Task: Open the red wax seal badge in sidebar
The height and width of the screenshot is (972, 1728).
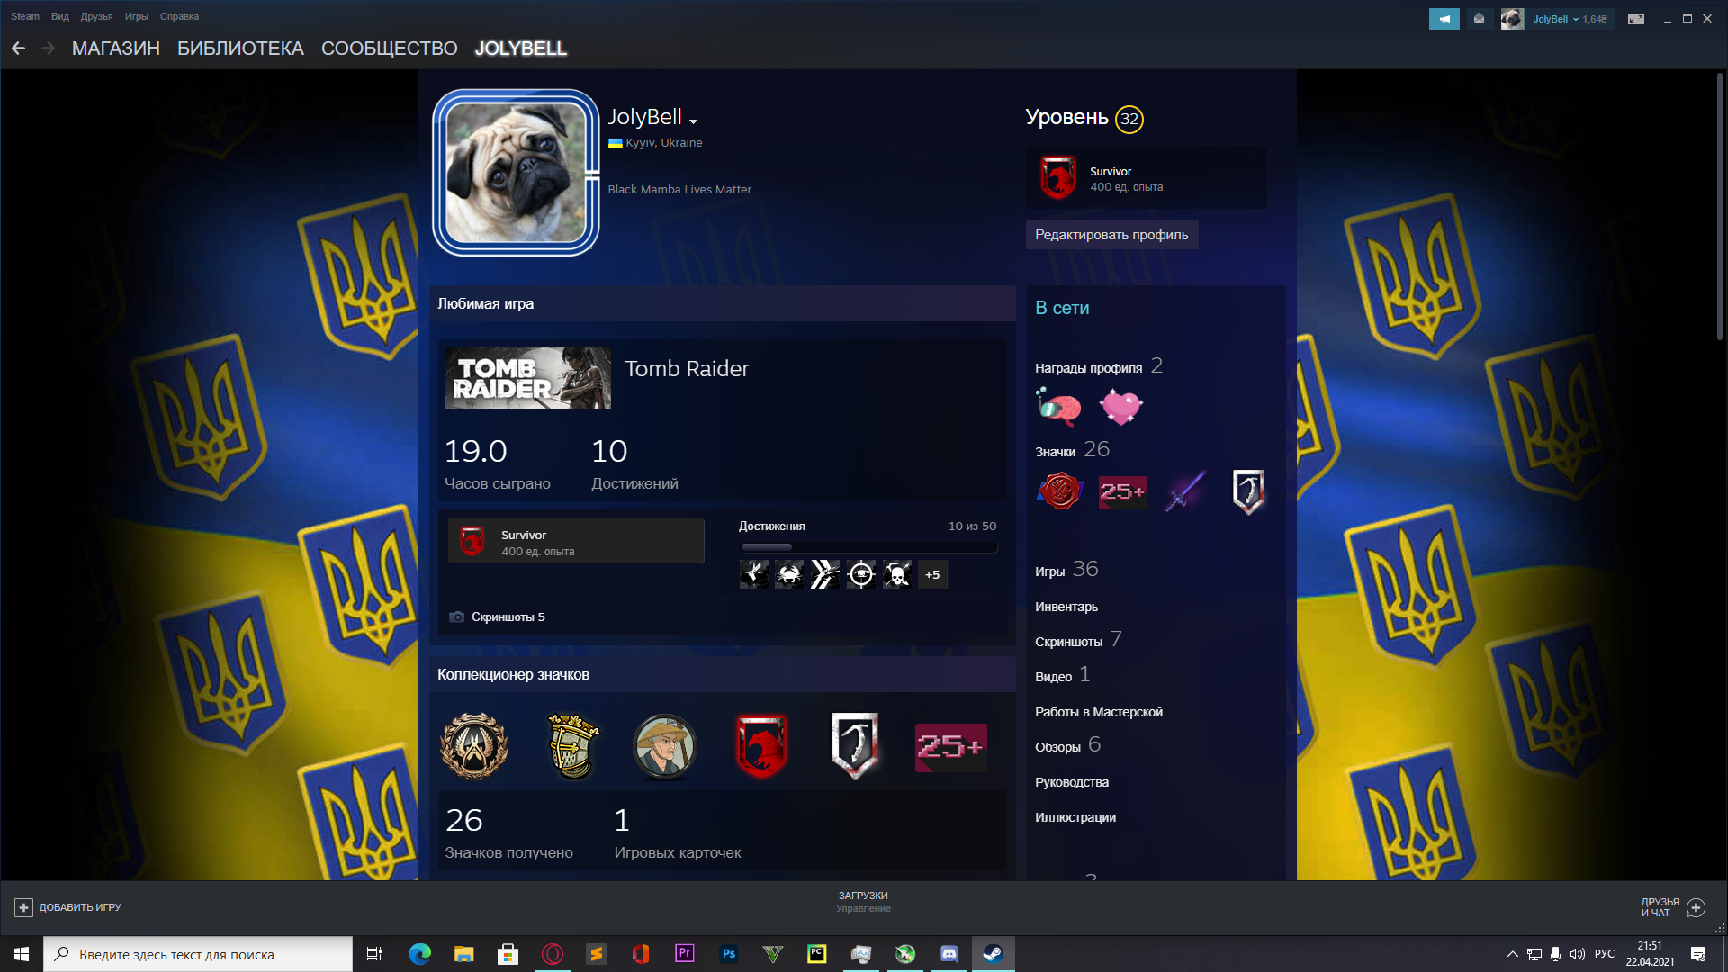Action: pos(1060,491)
